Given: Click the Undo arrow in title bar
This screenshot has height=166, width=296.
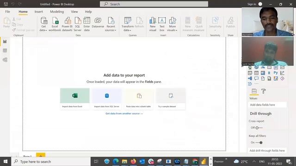Looking at the screenshot, I should (x=12, y=4).
